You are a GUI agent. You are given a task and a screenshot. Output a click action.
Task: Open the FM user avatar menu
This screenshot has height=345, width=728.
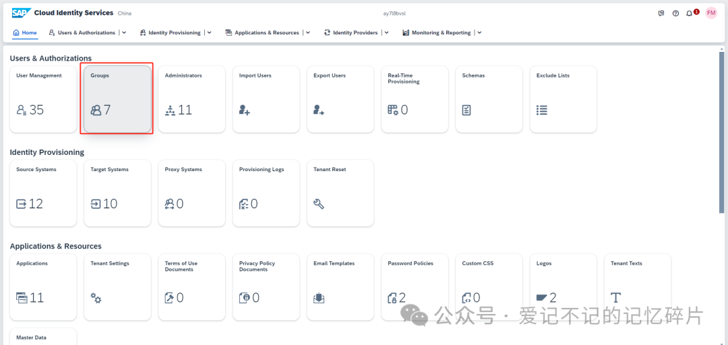click(711, 13)
